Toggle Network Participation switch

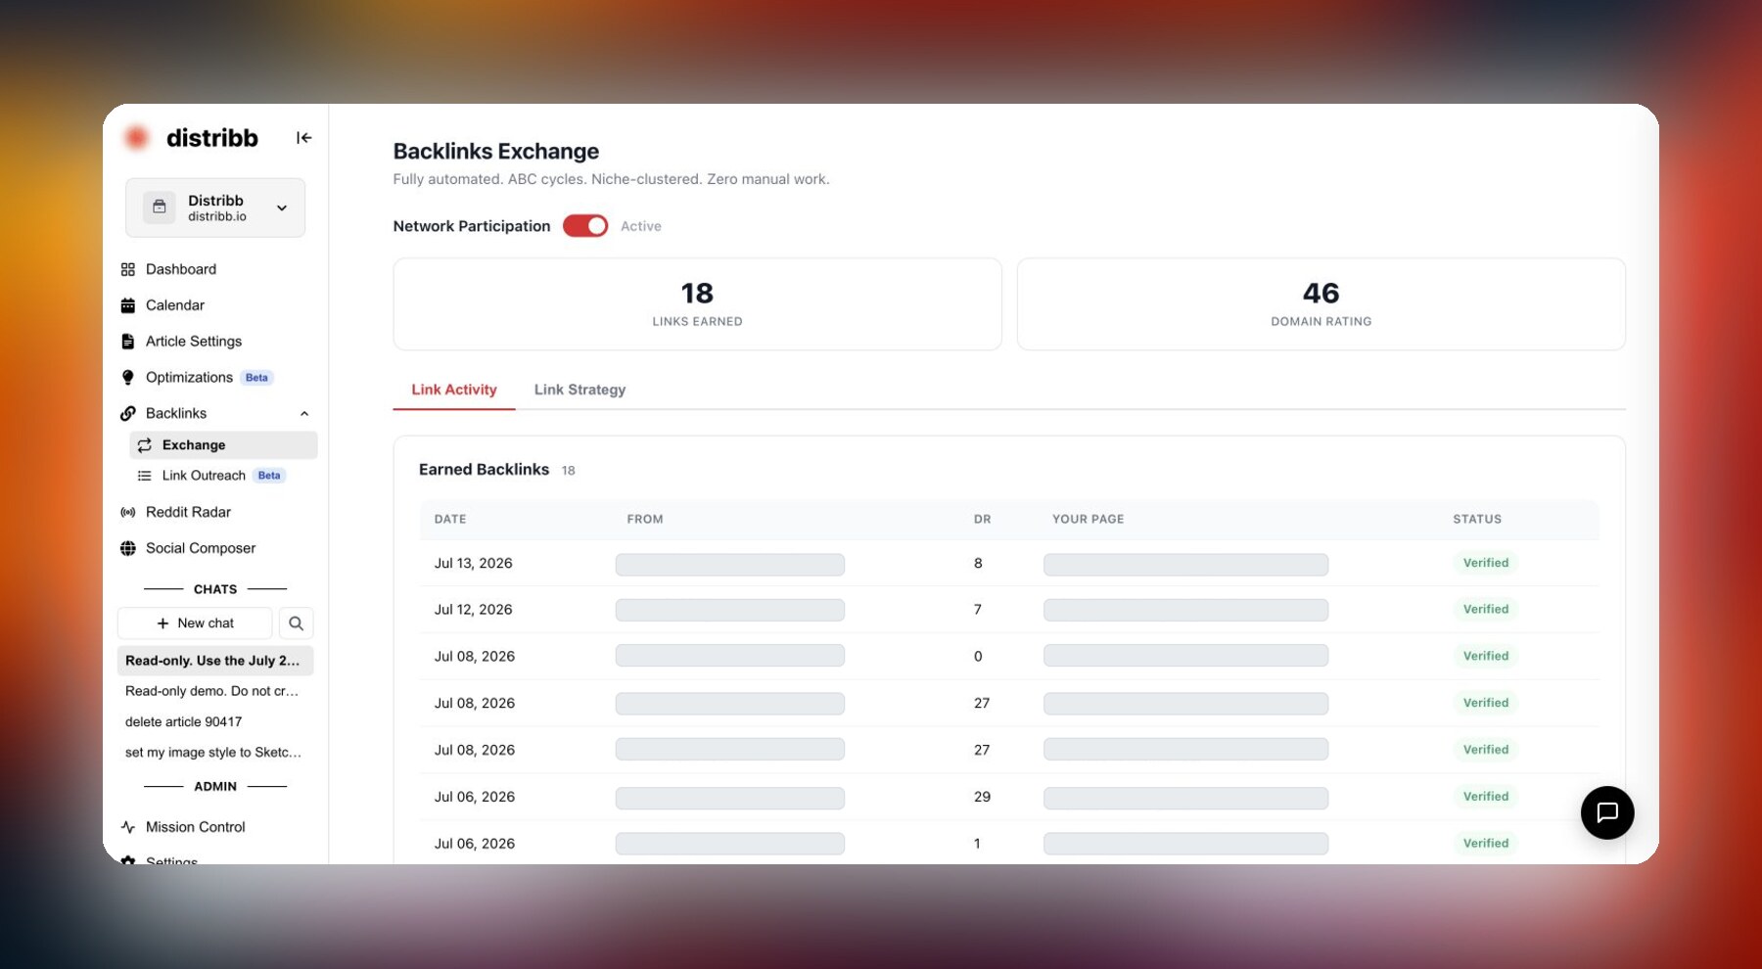(585, 226)
